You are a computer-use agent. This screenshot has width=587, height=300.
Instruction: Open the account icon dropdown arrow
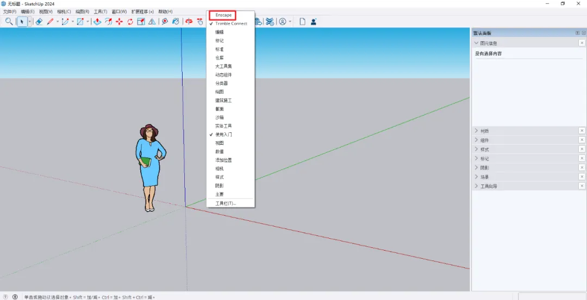click(x=290, y=22)
